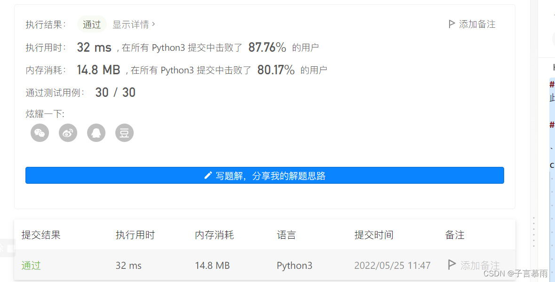Viewport: 555px width, 282px height.
Task: Click the submission time 2022/05/25 11:47
Action: point(393,265)
